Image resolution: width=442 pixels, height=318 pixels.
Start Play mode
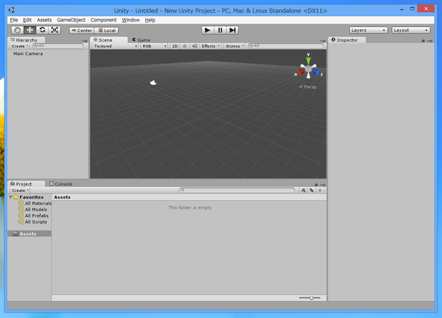click(208, 30)
